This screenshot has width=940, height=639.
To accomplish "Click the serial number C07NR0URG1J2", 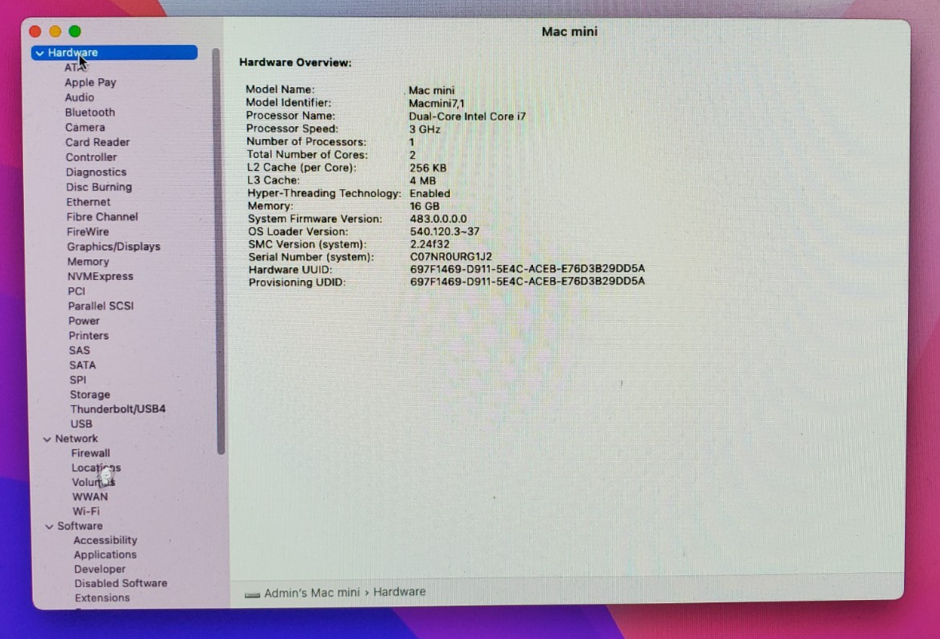I will click(x=451, y=257).
